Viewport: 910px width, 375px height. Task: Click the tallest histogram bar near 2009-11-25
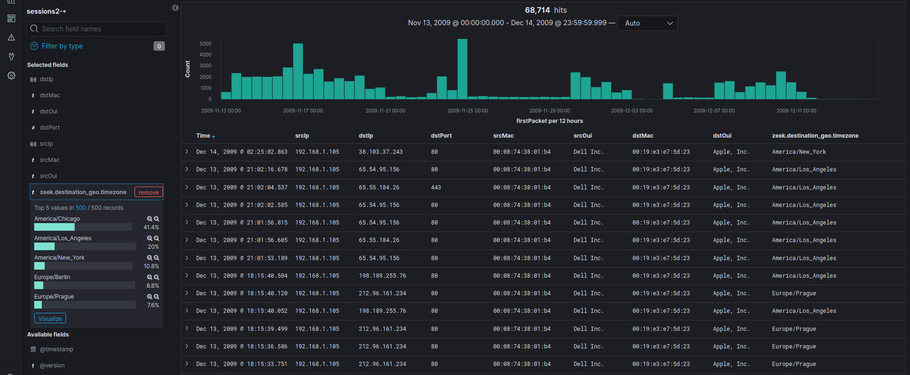[x=462, y=69]
